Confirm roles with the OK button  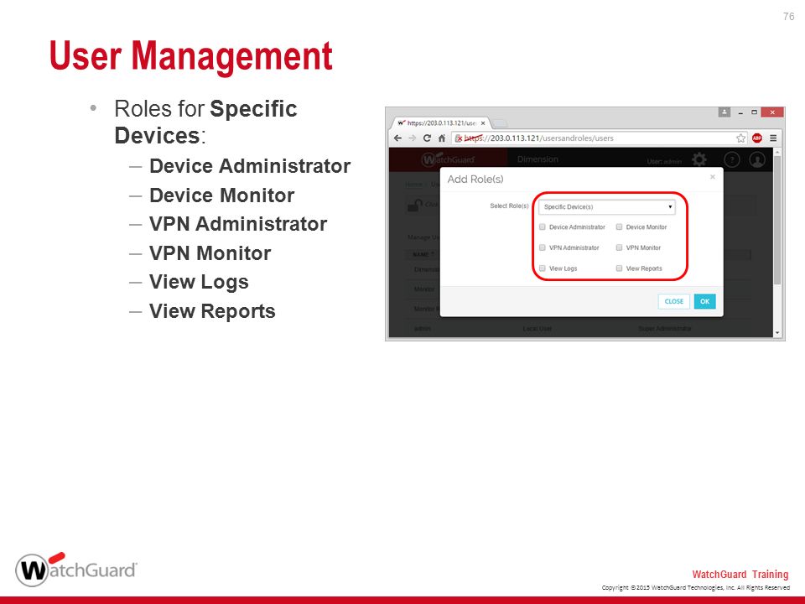704,301
